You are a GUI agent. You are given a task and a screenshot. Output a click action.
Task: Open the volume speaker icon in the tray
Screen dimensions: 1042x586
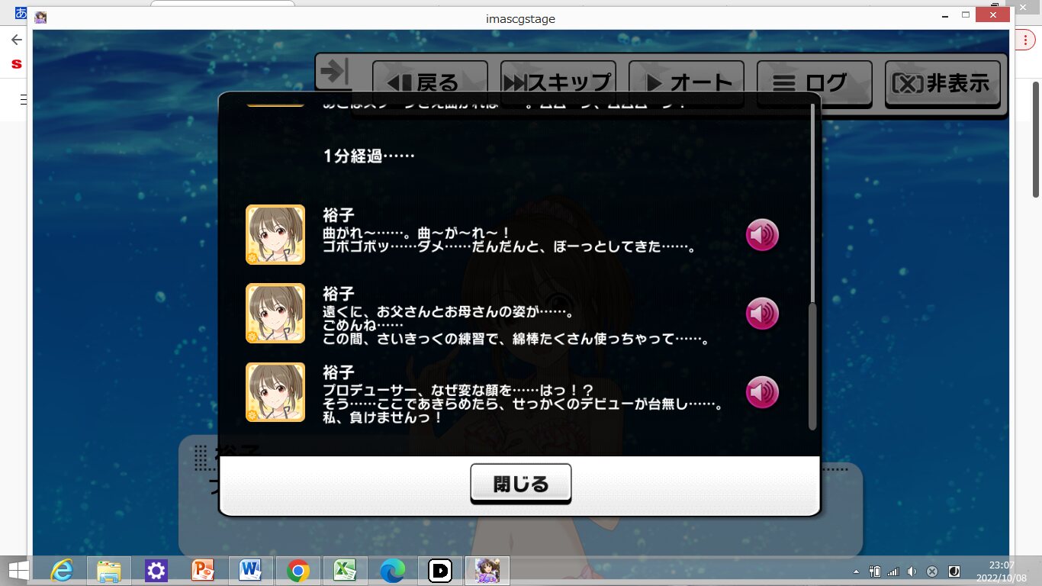click(912, 572)
